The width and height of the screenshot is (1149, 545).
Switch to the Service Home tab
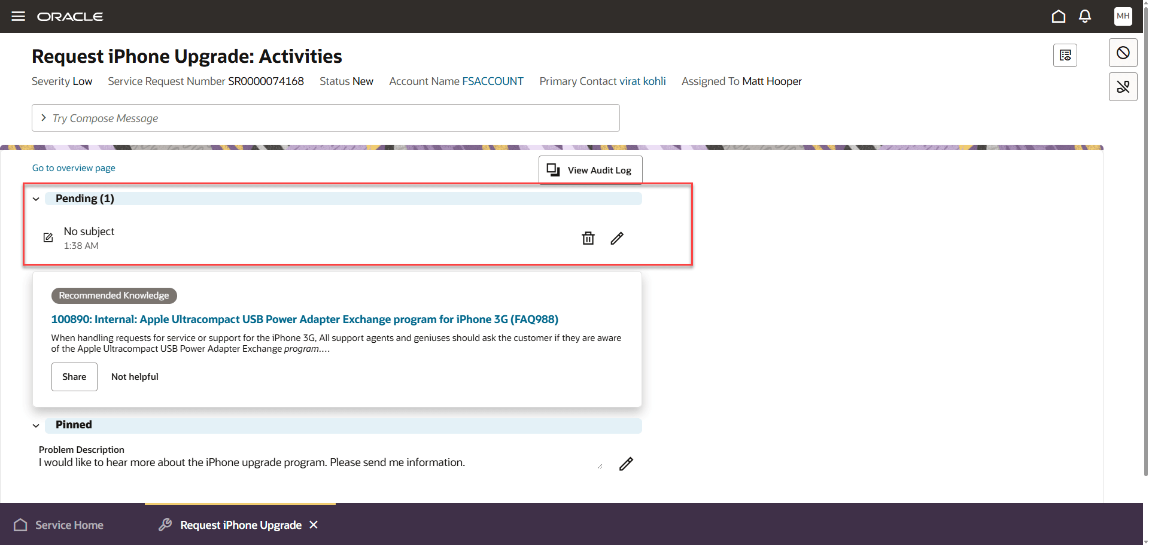[59, 525]
